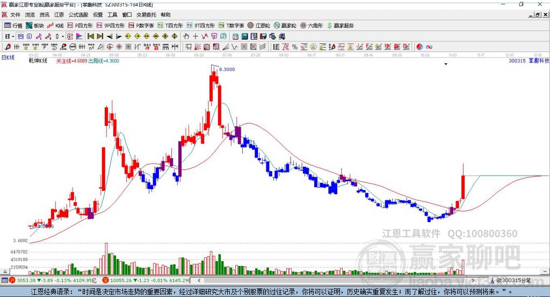This screenshot has height=297, width=550.
Task: Click the 行情 toolbar button
Action: tap(13, 26)
